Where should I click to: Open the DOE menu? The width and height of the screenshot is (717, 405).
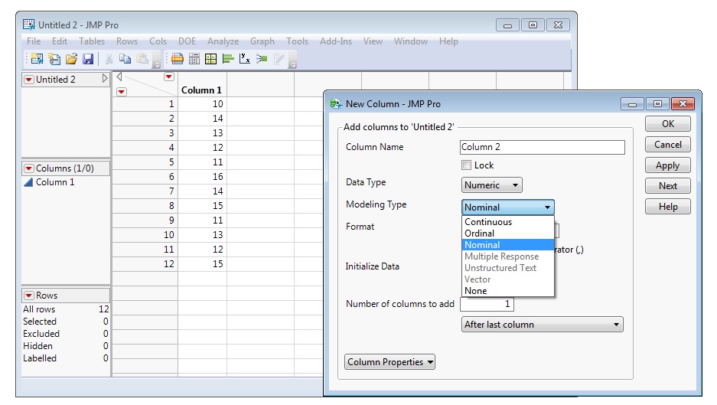pyautogui.click(x=187, y=41)
